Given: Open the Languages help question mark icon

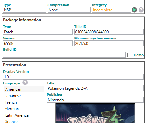Looking at the screenshot, I should (x=25, y=83).
